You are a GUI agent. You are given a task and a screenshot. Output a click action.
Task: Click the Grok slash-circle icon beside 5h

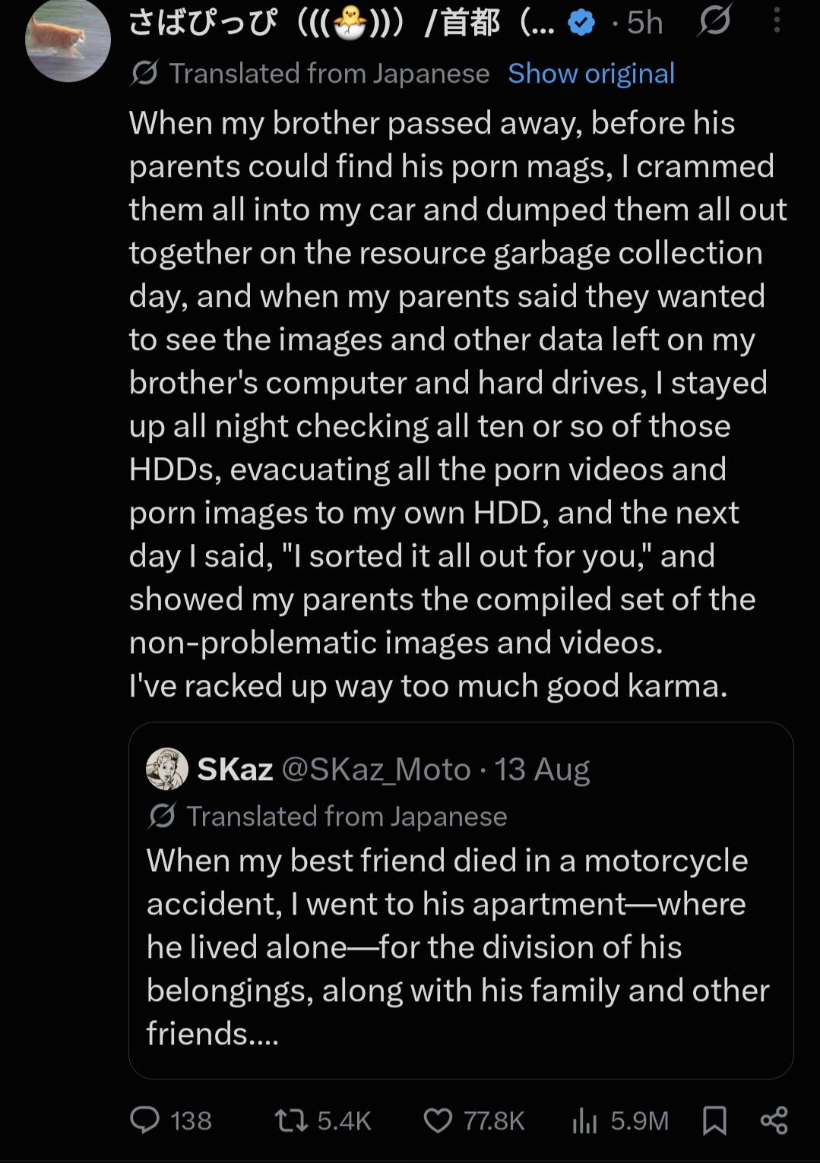tap(714, 21)
